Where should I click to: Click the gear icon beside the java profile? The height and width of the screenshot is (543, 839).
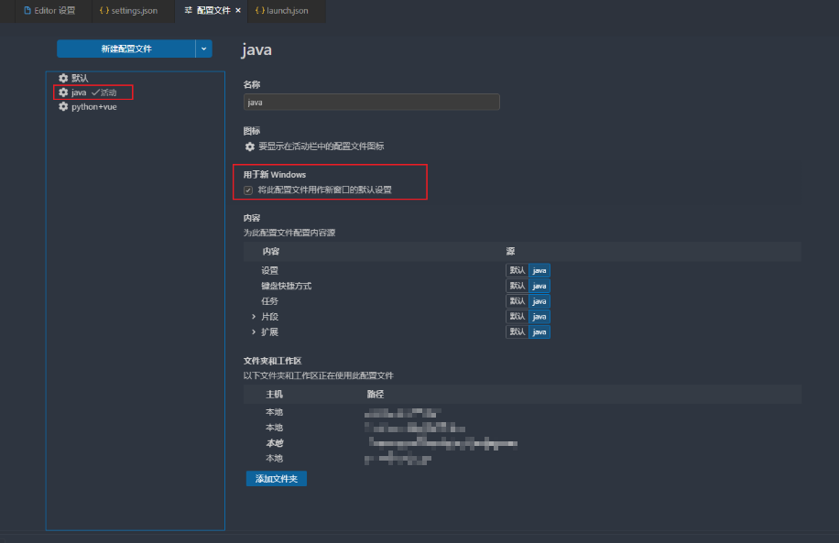pos(63,92)
